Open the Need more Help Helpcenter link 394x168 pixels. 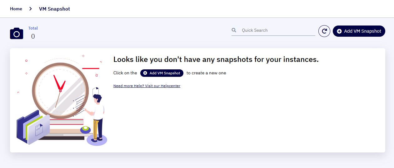(x=147, y=86)
